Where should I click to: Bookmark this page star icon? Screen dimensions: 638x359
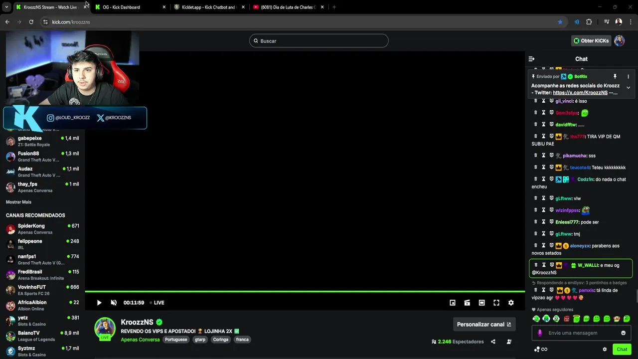[x=560, y=22]
